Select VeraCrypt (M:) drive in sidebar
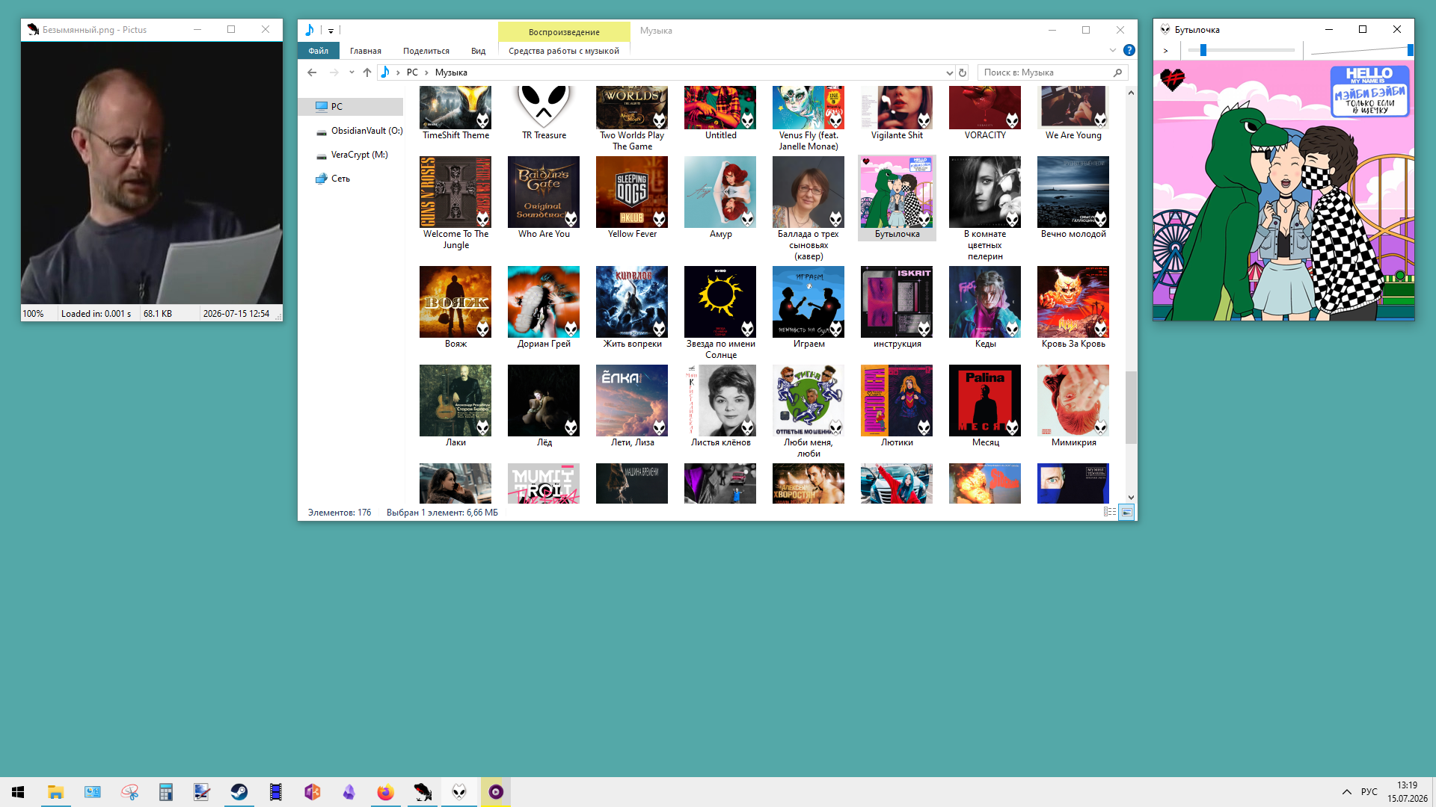Viewport: 1436px width, 807px height. (352, 155)
